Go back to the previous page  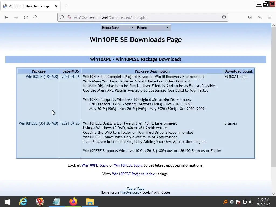click(6, 18)
